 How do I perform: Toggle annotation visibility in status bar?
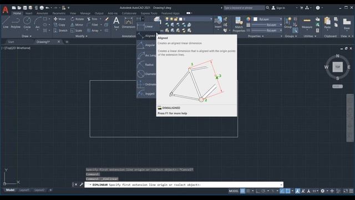[297, 191]
